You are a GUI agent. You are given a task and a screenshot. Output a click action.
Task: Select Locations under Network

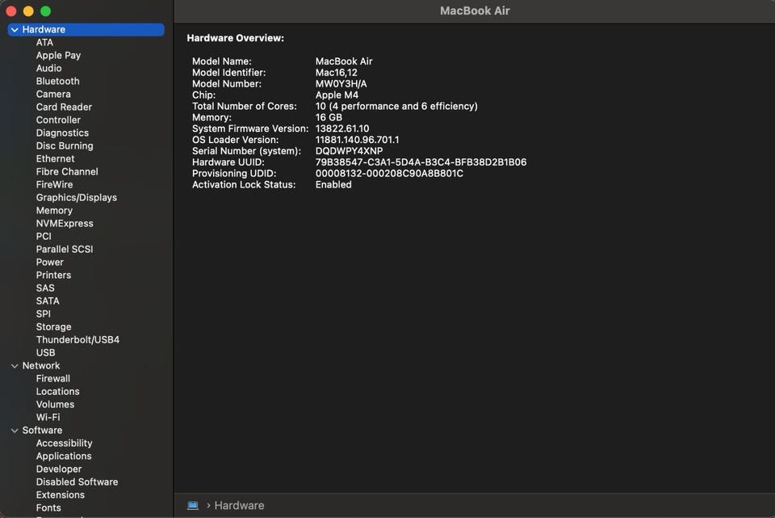(x=58, y=391)
